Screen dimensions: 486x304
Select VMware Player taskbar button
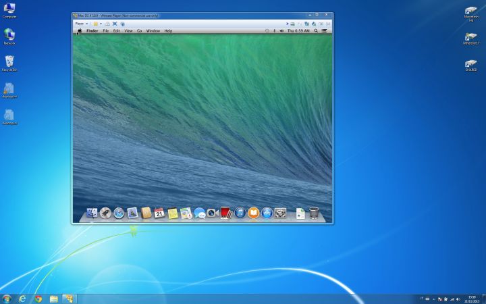[x=69, y=299]
